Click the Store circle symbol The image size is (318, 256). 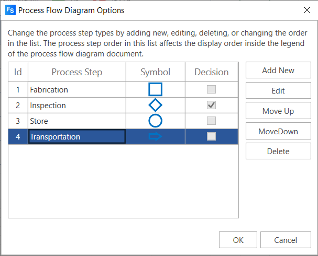pyautogui.click(x=155, y=121)
